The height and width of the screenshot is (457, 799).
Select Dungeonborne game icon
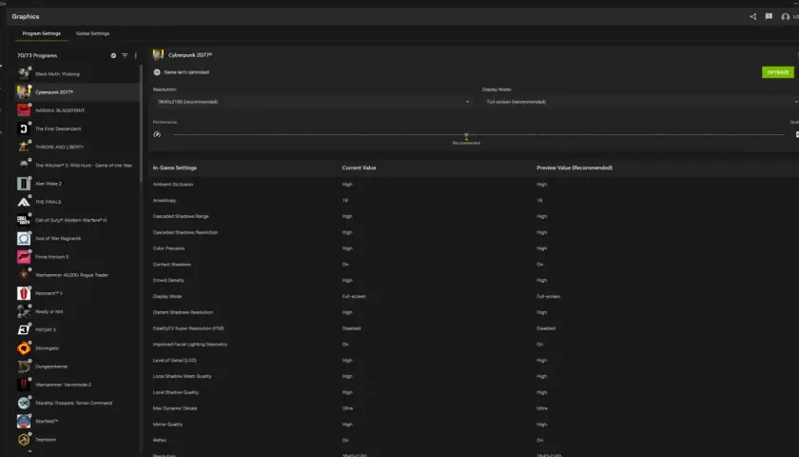(24, 367)
